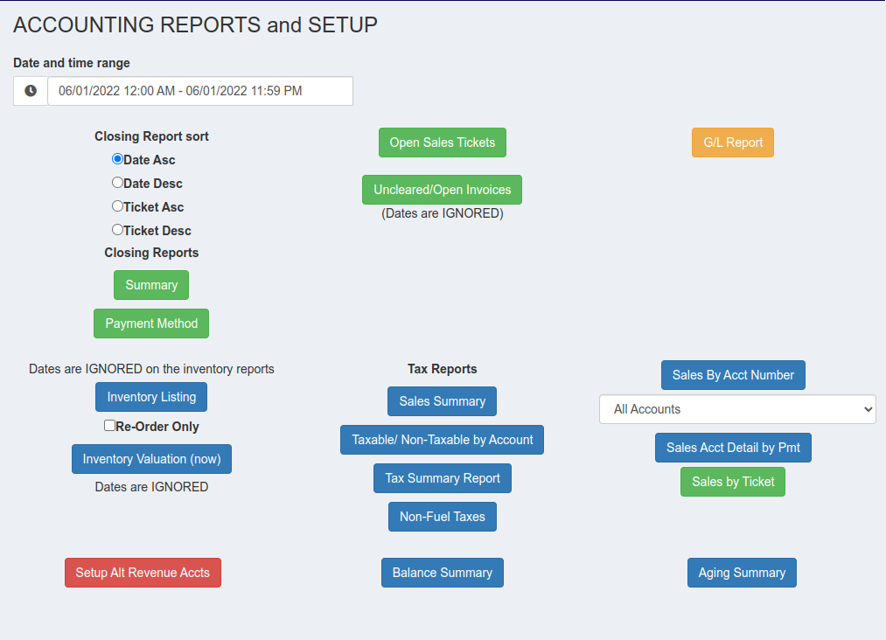This screenshot has height=640, width=886.
Task: Select Ticket Asc sort radio
Action: 117,206
